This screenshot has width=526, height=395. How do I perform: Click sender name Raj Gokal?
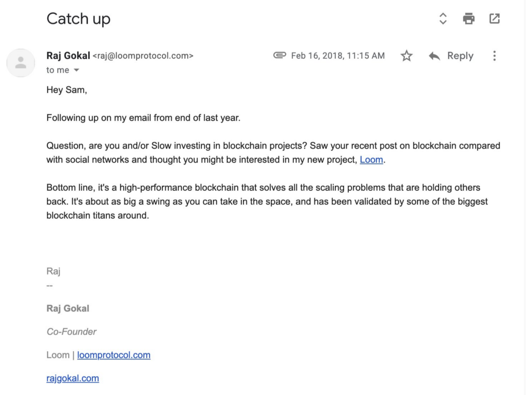click(x=68, y=56)
